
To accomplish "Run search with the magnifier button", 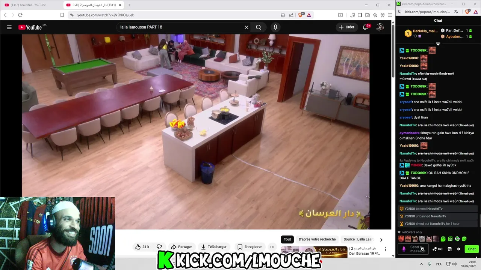I will [259, 27].
